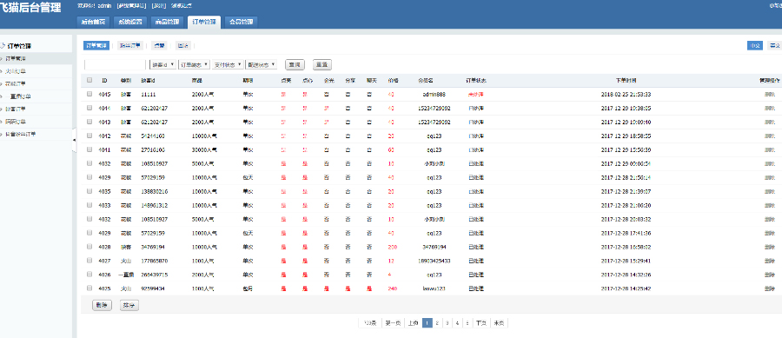
Task: Go to page 4 in the pagination
Action: [457, 323]
